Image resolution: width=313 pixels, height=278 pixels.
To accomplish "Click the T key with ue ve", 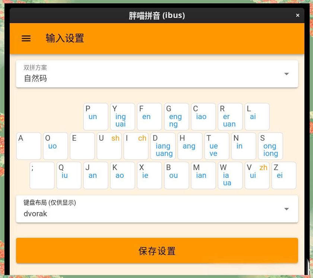I will 217,146.
